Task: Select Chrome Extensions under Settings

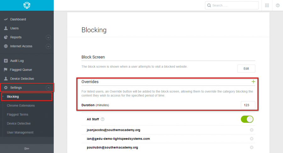Action: (x=21, y=105)
